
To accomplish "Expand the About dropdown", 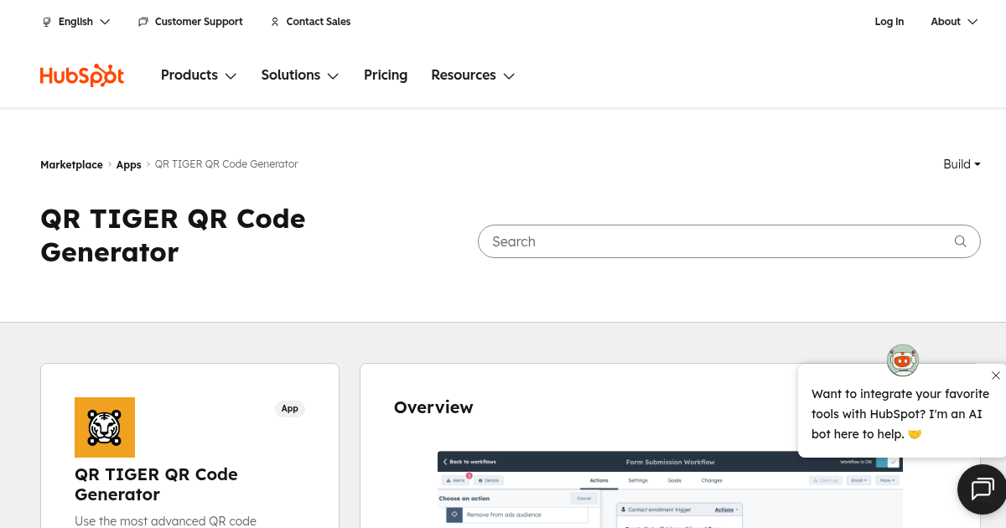I will 954,22.
